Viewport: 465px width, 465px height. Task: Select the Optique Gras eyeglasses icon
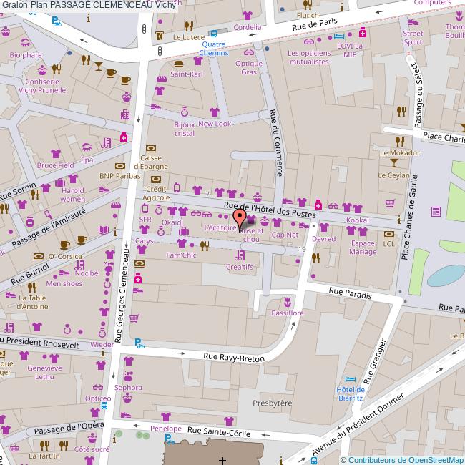point(249,52)
